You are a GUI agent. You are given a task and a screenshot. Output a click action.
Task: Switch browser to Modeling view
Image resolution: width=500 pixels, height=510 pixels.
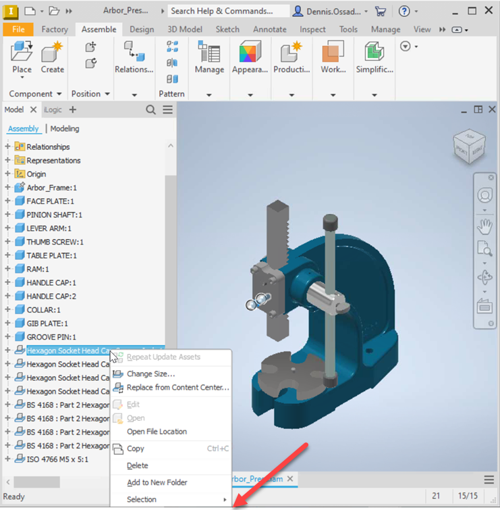(x=65, y=129)
